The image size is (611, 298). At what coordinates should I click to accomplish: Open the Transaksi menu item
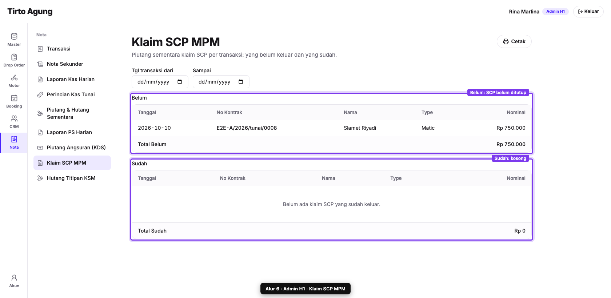coord(72,49)
